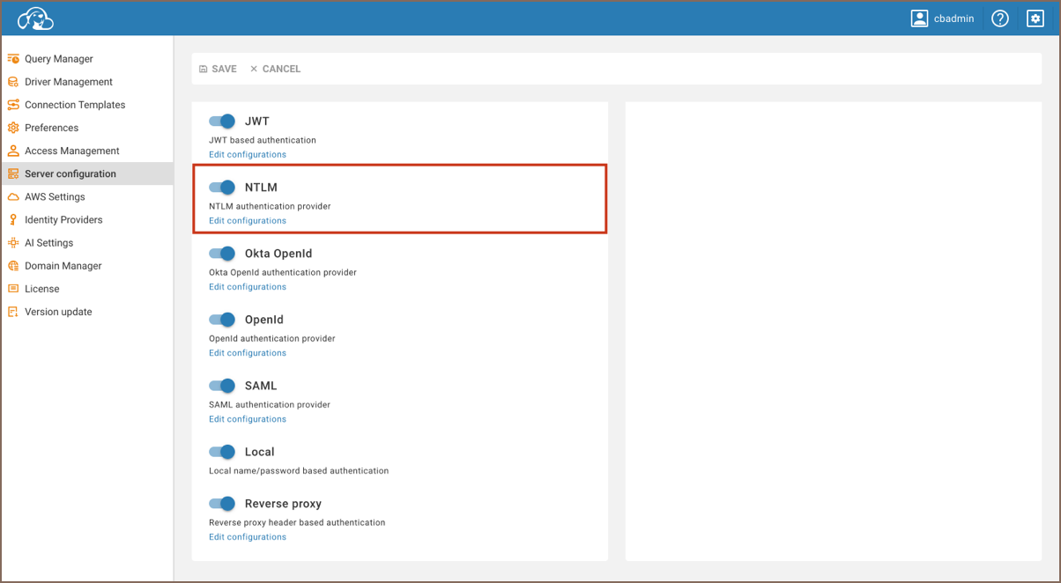Viewport: 1061px width, 583px height.
Task: Click the Query Manager sidebar icon
Action: [13, 59]
